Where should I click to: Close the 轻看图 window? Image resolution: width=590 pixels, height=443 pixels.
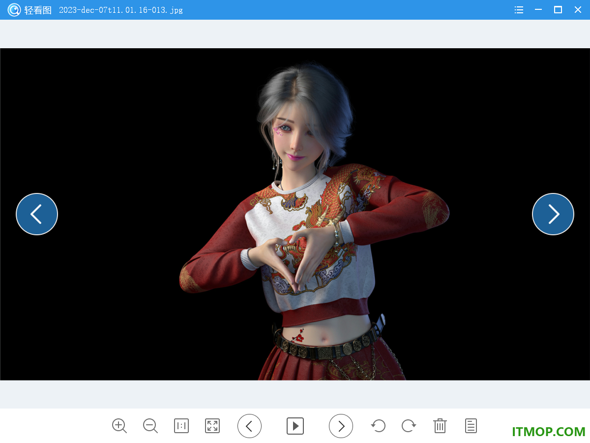(x=578, y=10)
